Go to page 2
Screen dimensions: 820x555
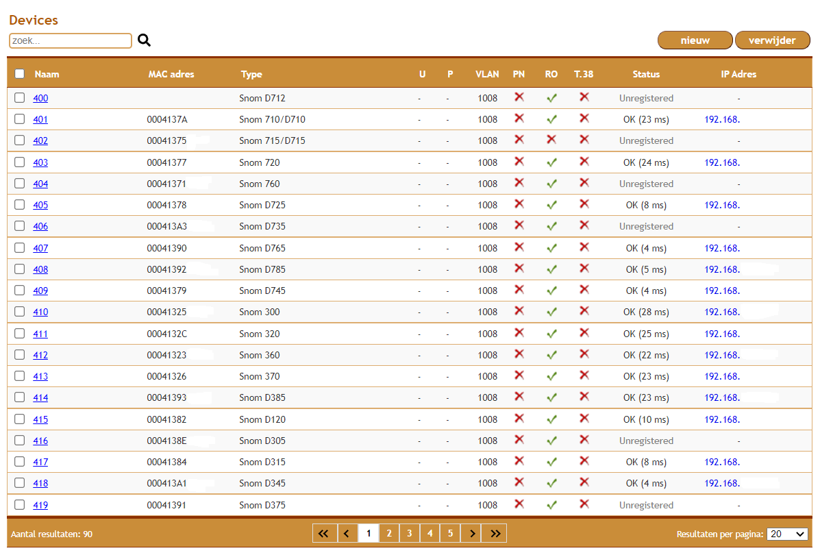[x=388, y=534]
